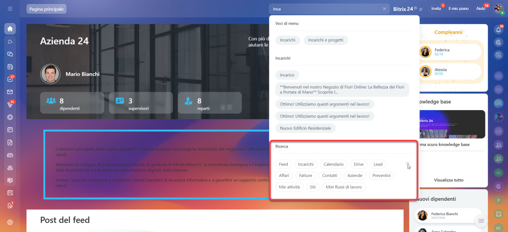508x232 pixels.
Task: Open the 8 dipendenti card
Action: (72, 103)
